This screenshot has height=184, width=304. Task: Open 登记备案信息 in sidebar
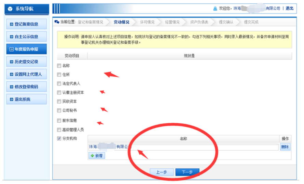click(26, 24)
